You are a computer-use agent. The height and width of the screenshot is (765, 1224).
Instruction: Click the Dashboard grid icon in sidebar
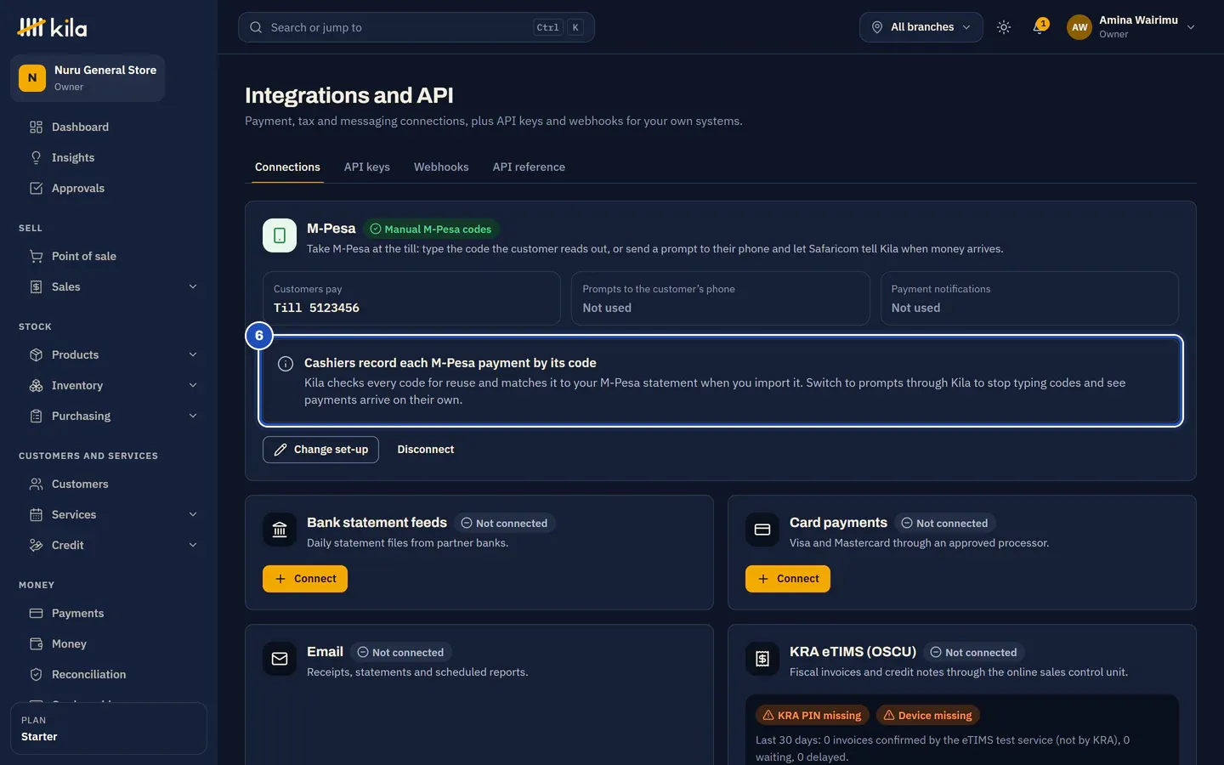click(36, 127)
